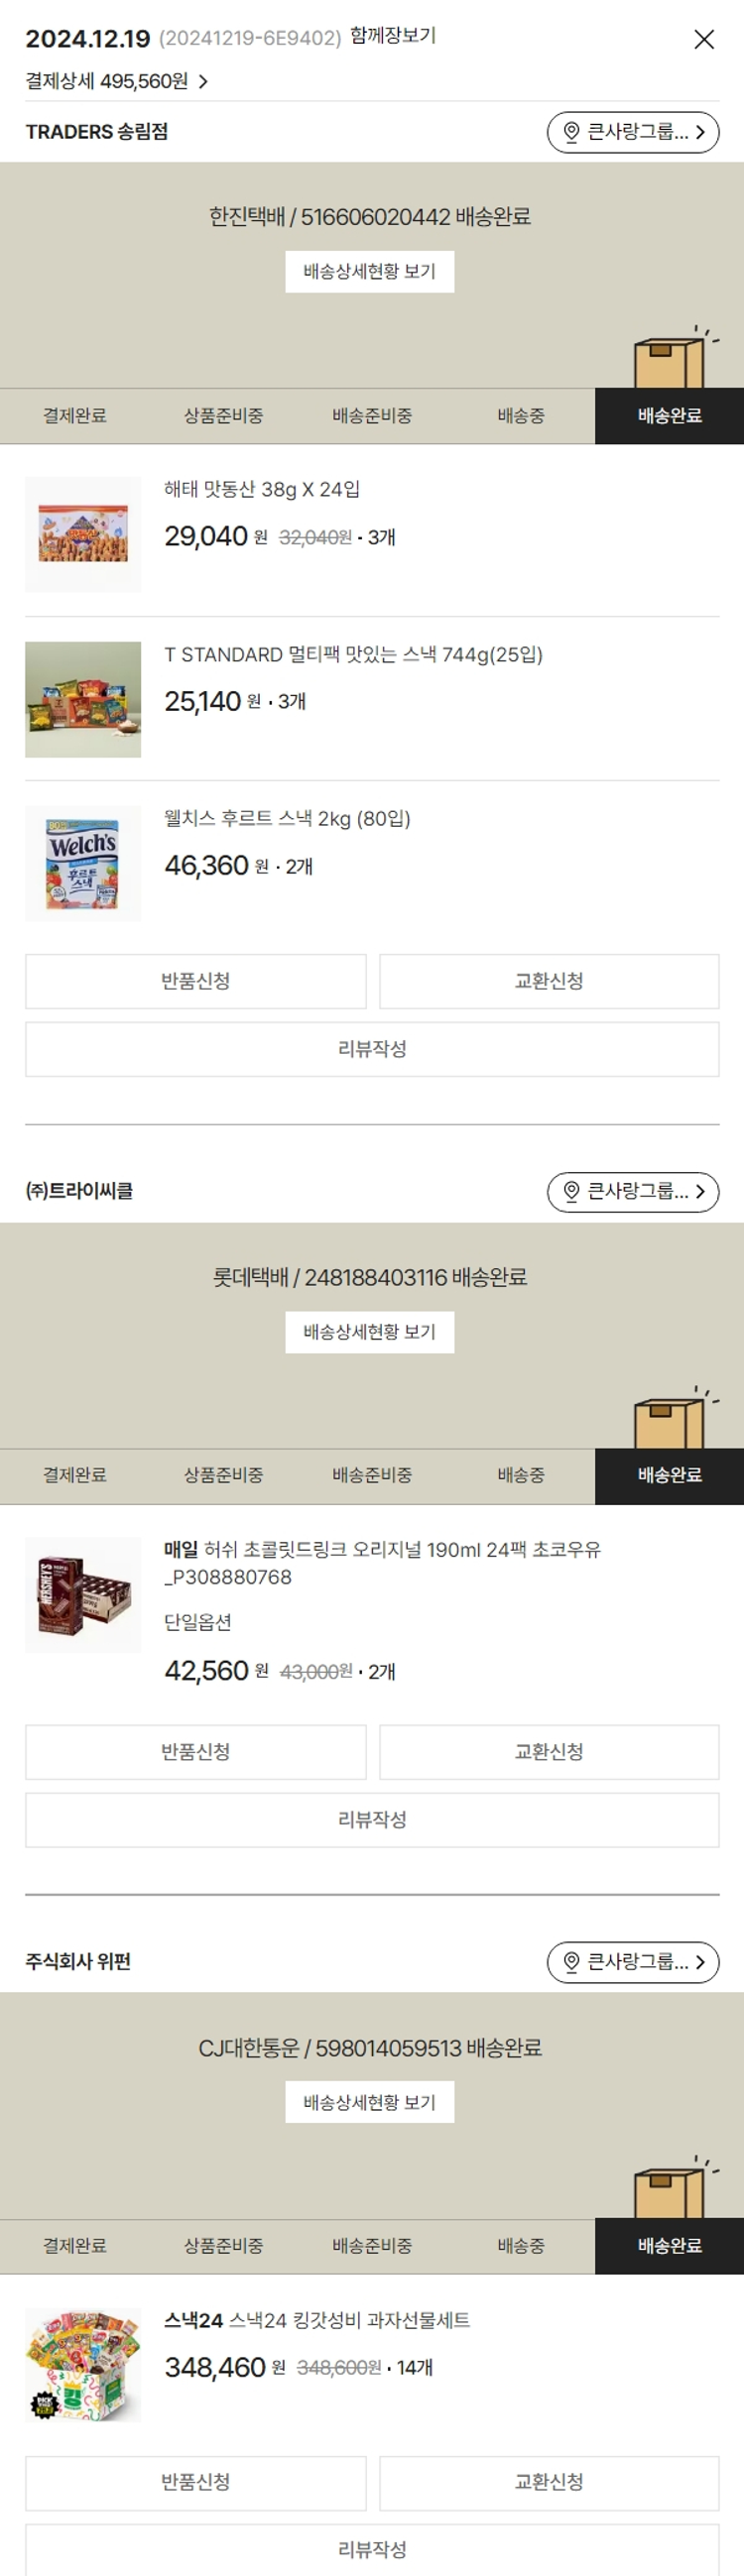Expand payment details 결제상세 495,560원 chevron
This screenshot has height=2576, width=744.
click(203, 81)
